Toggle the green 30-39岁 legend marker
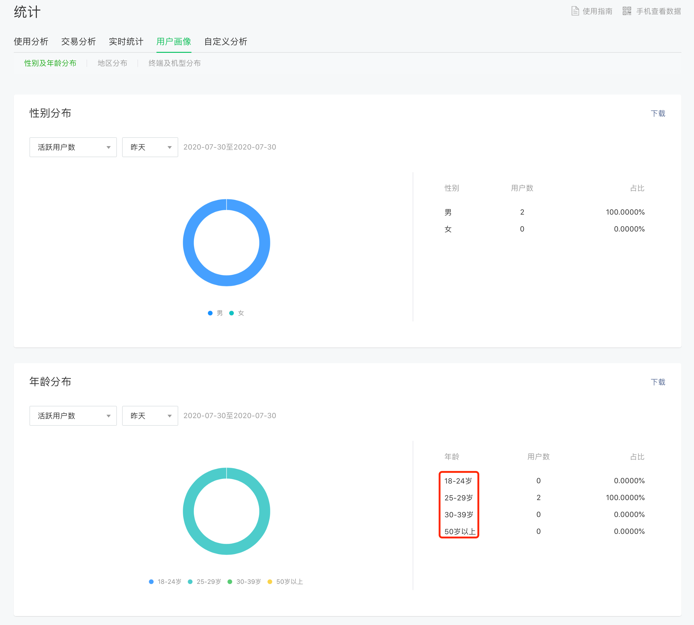 (x=230, y=581)
